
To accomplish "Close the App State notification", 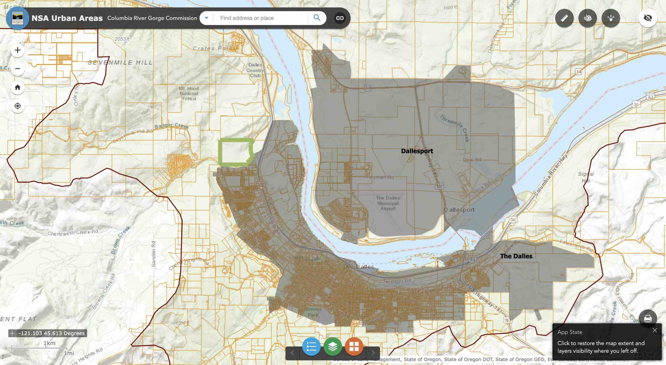I will click(655, 330).
